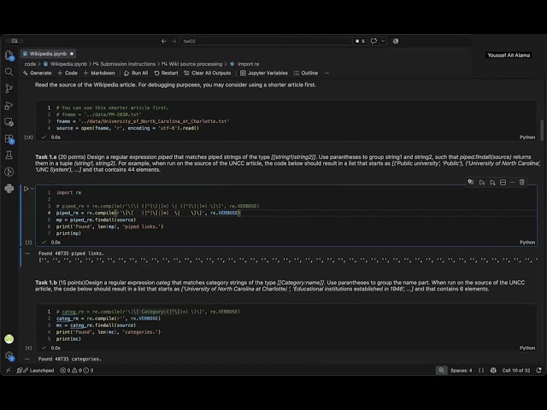Click the Python language label of the categ_re cell
547x410 pixels.
pyautogui.click(x=527, y=348)
